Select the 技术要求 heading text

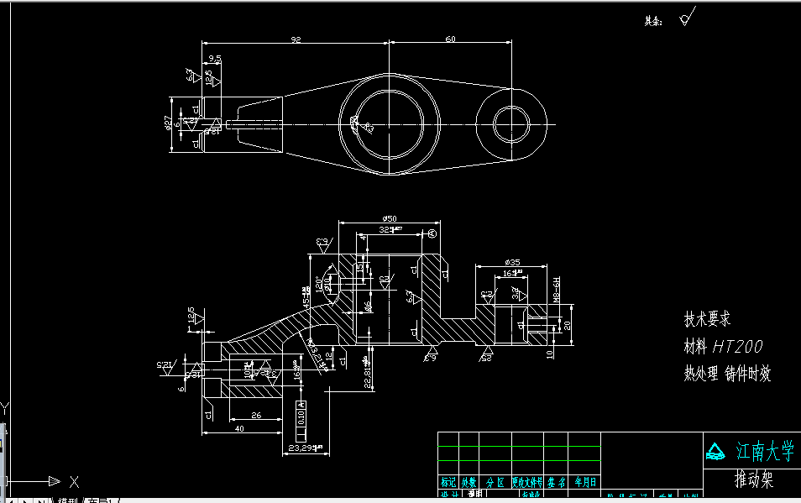707,319
